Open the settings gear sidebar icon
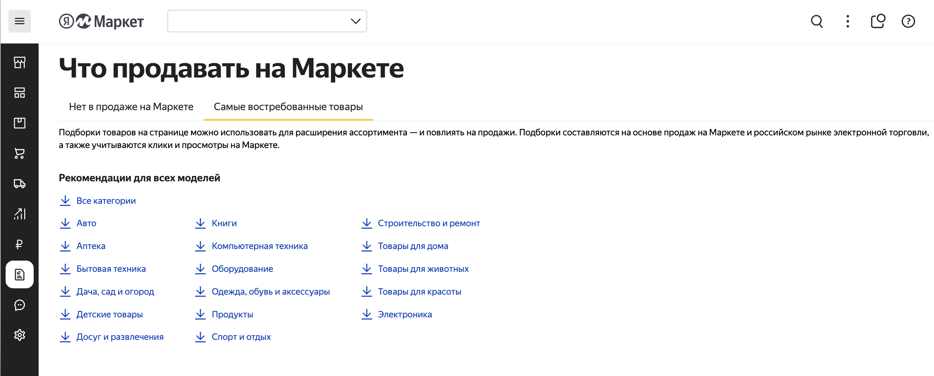 [20, 335]
